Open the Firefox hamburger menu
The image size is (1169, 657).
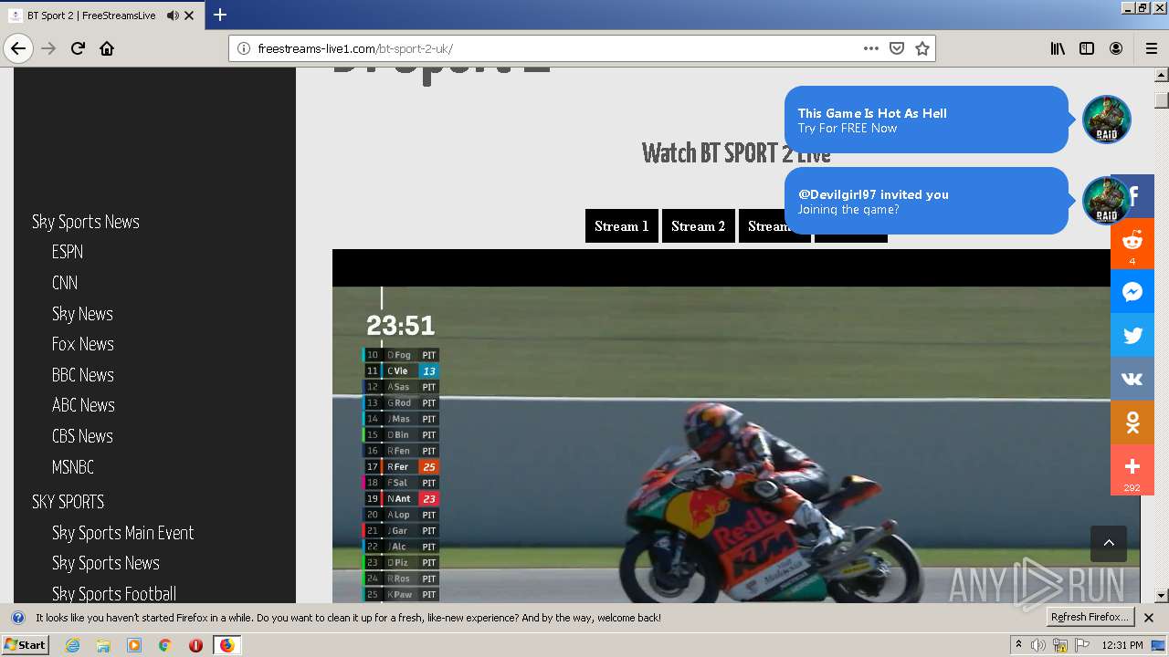pyautogui.click(x=1151, y=48)
